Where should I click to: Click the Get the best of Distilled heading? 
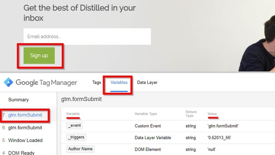tap(79, 13)
